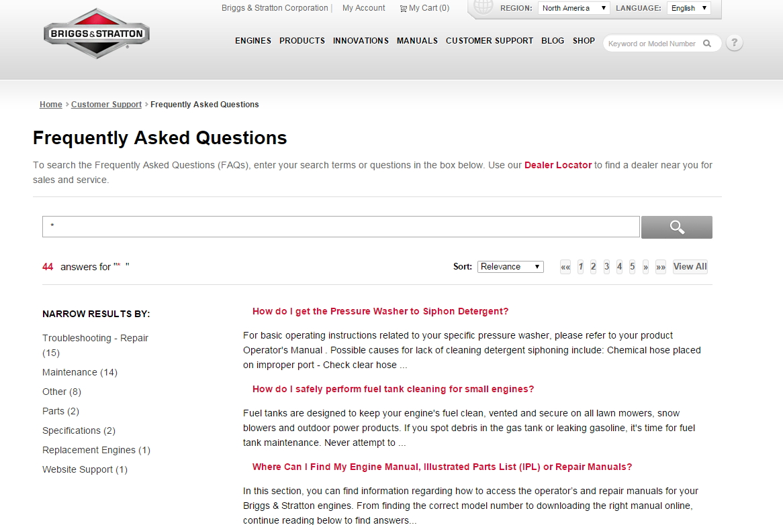This screenshot has height=525, width=783.
Task: Click the View All button
Action: 690,267
